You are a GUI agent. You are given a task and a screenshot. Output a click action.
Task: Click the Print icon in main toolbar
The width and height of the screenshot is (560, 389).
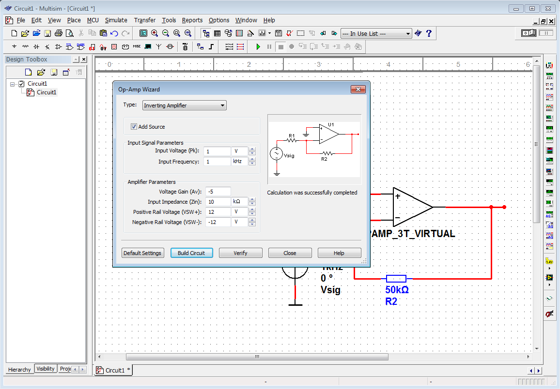[x=59, y=33]
